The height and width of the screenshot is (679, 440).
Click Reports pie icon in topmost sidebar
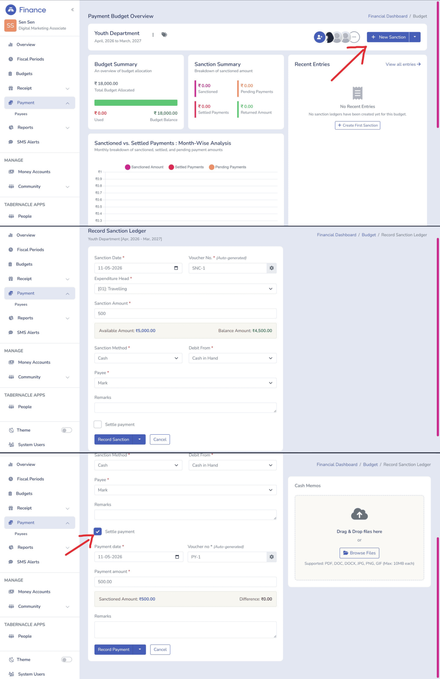(11, 127)
